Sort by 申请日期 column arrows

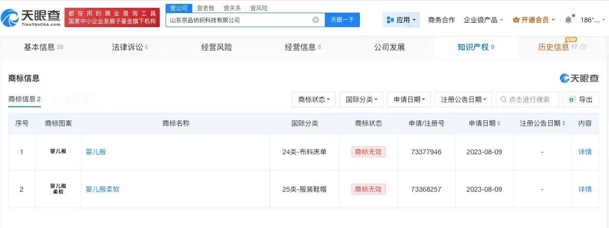tap(499, 124)
